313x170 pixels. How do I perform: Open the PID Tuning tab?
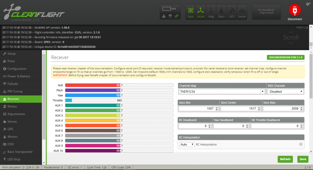click(15, 91)
